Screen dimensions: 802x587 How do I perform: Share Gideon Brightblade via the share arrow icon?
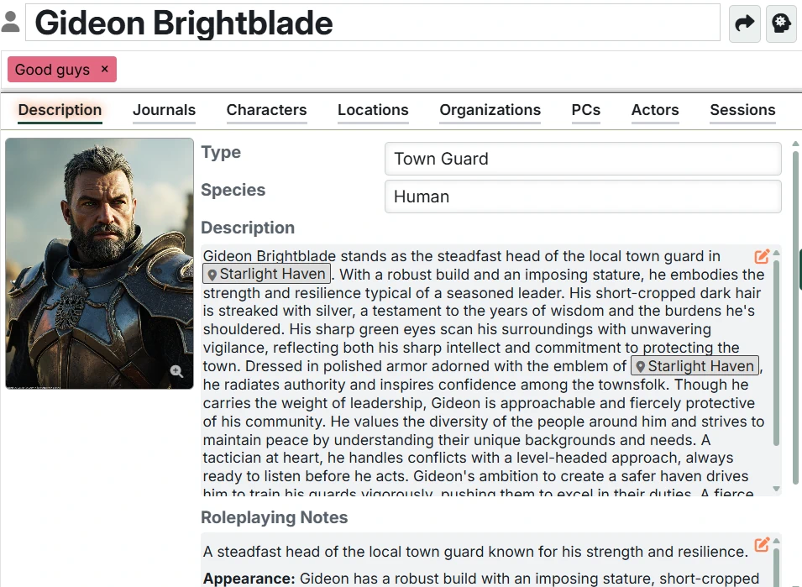[x=744, y=23]
